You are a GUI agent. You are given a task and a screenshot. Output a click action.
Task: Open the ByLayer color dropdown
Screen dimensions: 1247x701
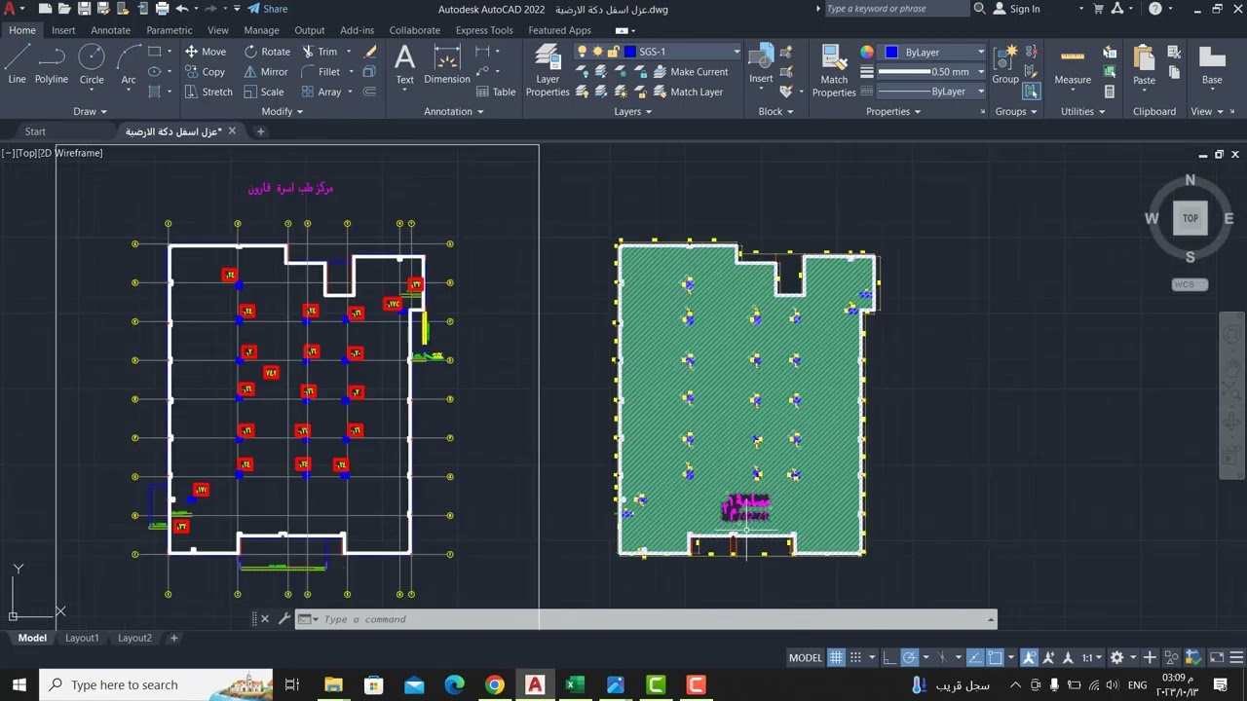(x=981, y=52)
